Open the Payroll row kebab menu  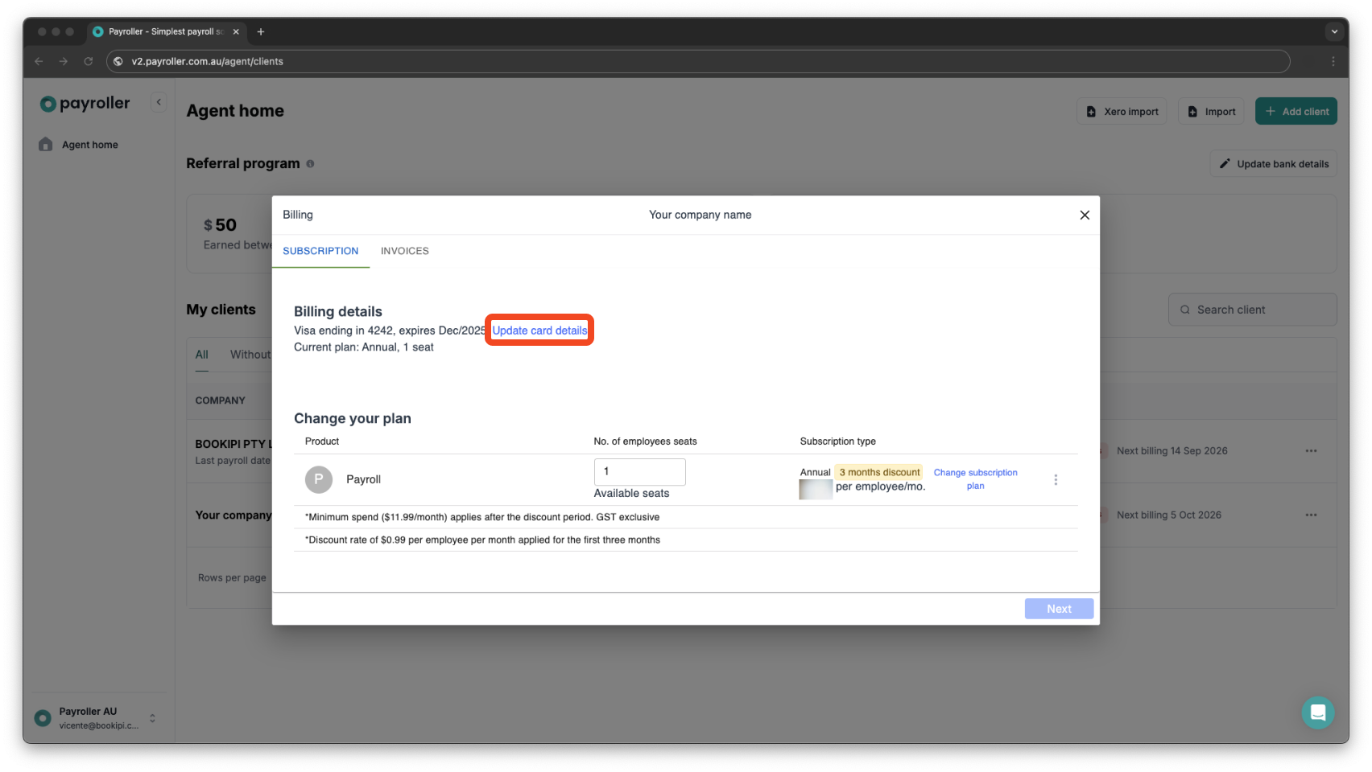coord(1056,478)
